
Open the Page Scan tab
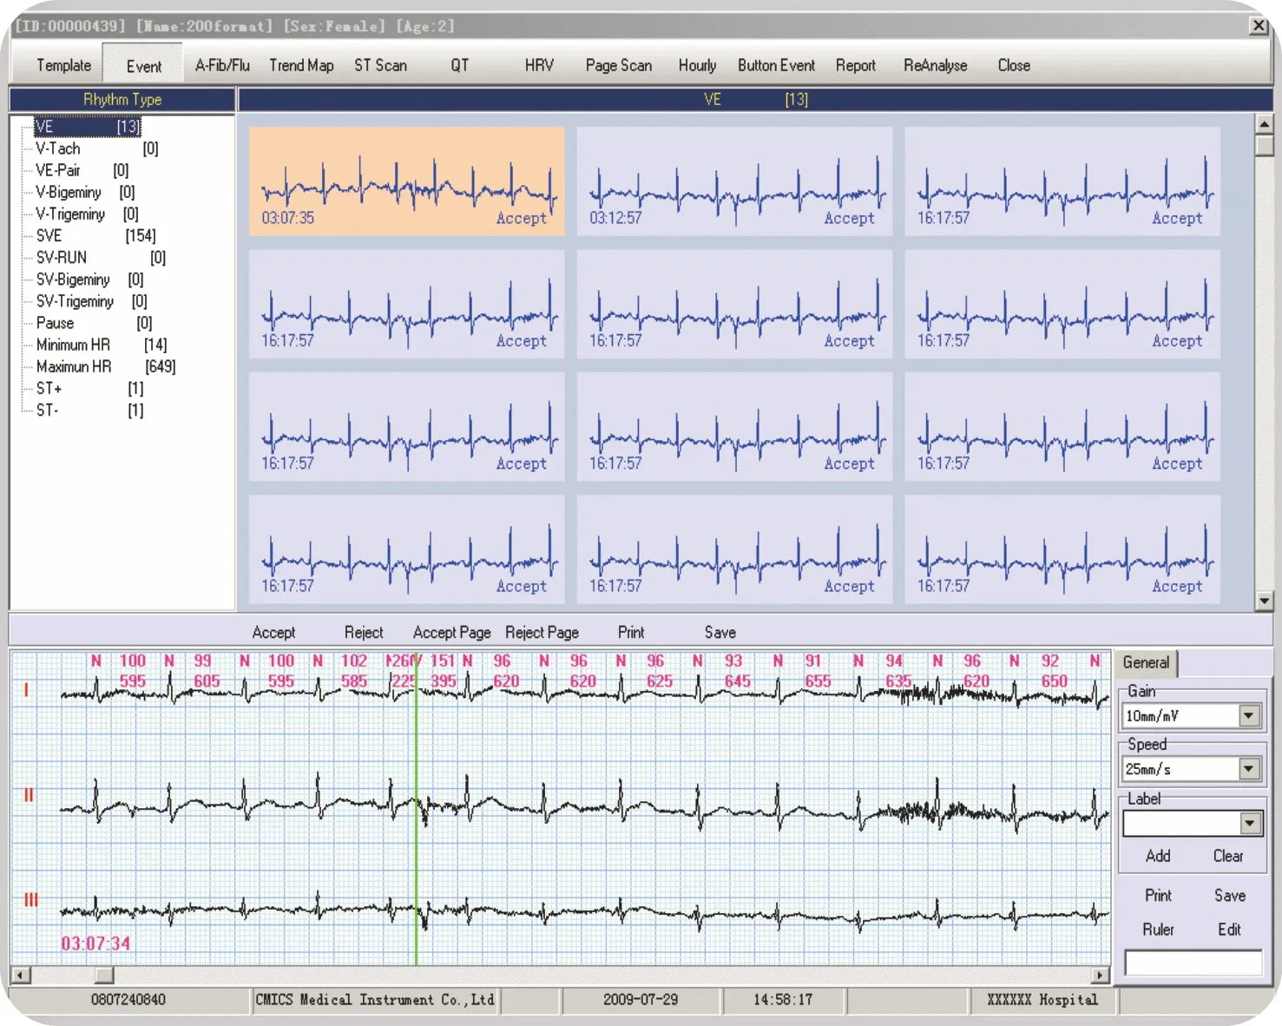(618, 65)
